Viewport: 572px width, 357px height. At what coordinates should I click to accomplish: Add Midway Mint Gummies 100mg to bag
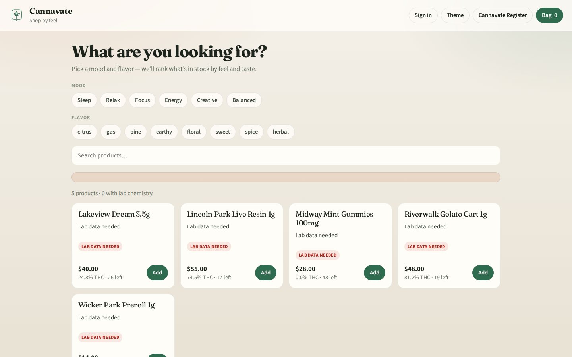[x=375, y=273]
